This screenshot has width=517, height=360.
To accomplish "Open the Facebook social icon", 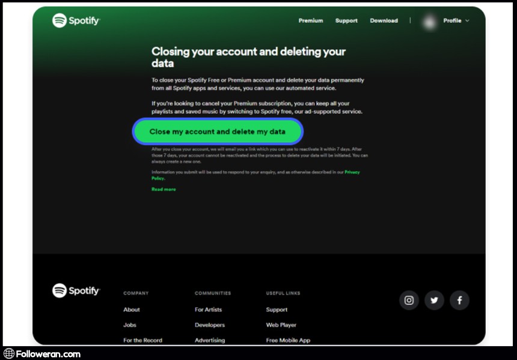I will click(459, 300).
